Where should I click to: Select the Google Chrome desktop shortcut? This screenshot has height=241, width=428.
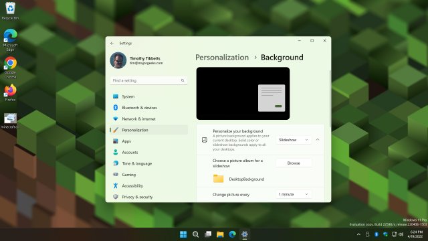10,68
